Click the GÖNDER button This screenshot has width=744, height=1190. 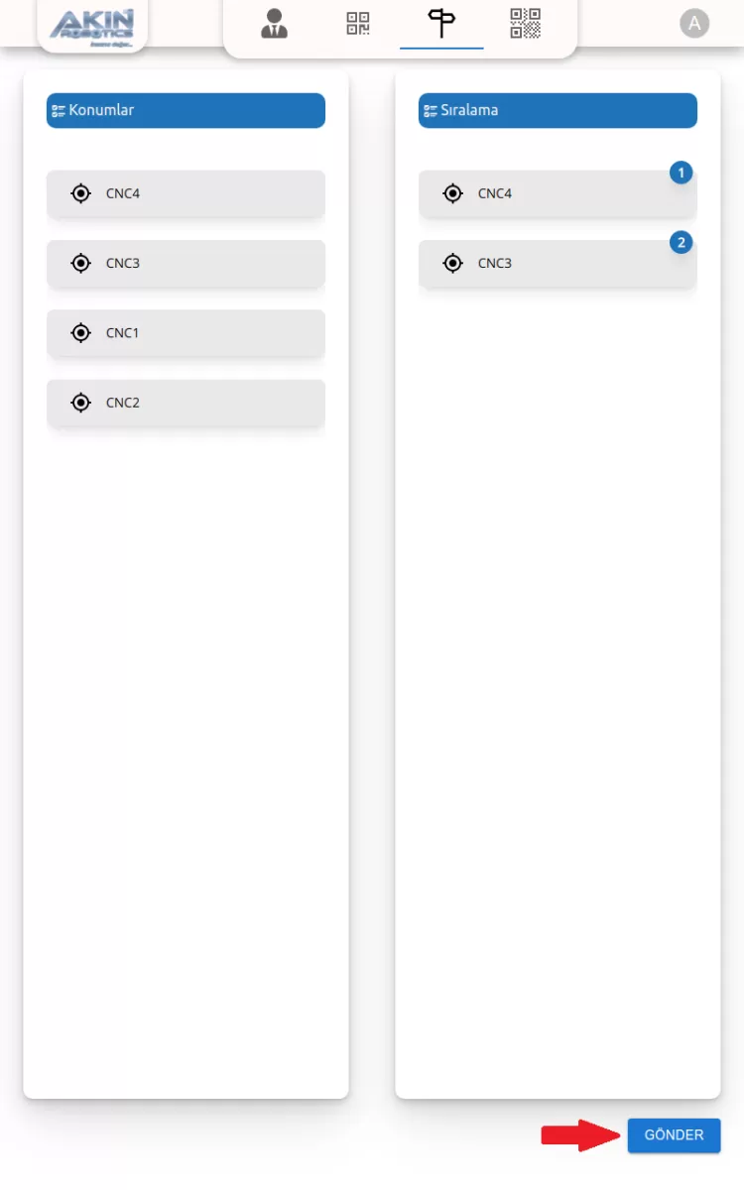click(674, 1135)
